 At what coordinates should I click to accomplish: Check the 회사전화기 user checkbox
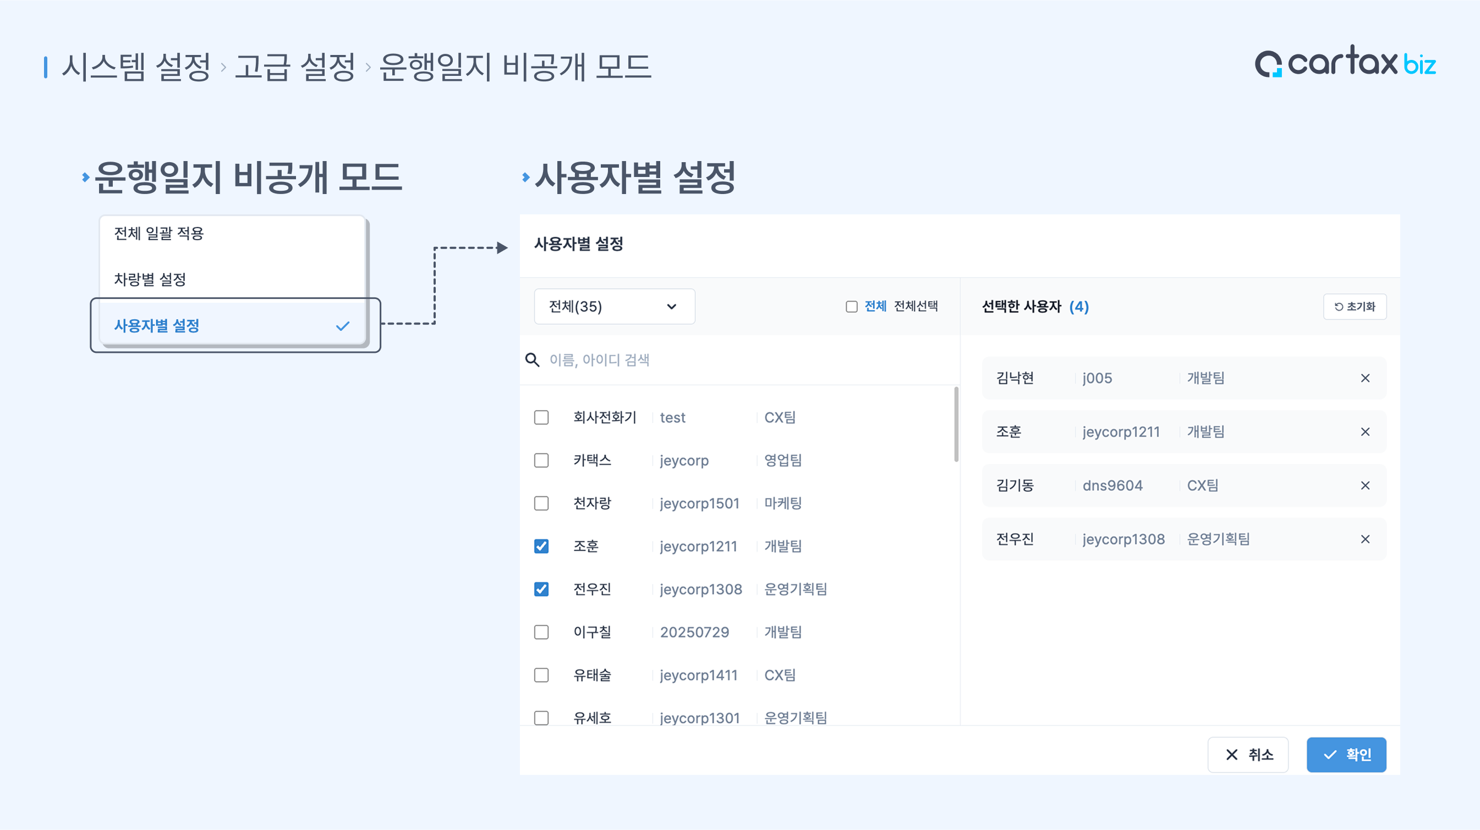pos(541,417)
